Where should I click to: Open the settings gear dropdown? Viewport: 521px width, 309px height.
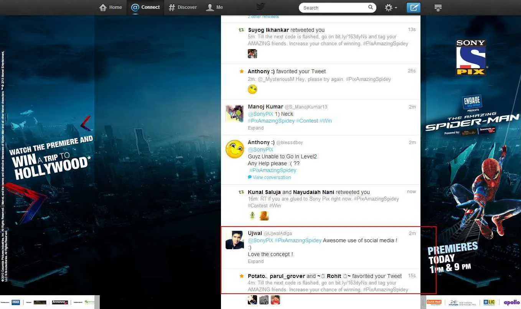[391, 8]
